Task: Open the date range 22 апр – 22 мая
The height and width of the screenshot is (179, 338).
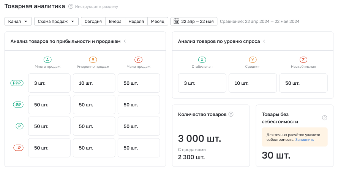Action: tap(194, 22)
